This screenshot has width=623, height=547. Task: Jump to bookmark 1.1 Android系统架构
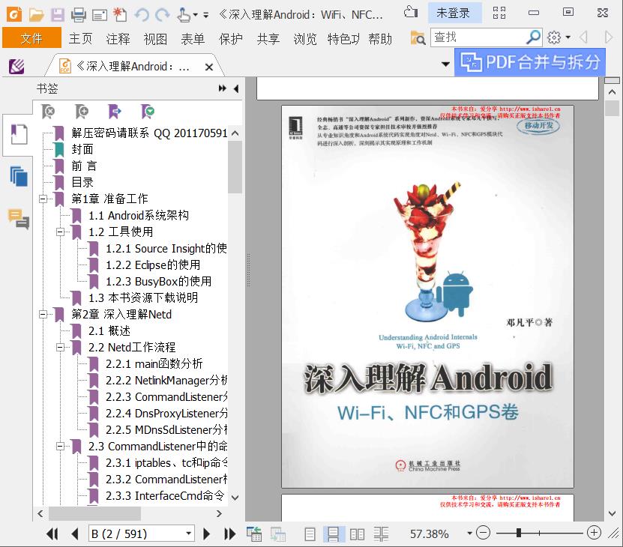[x=138, y=215]
